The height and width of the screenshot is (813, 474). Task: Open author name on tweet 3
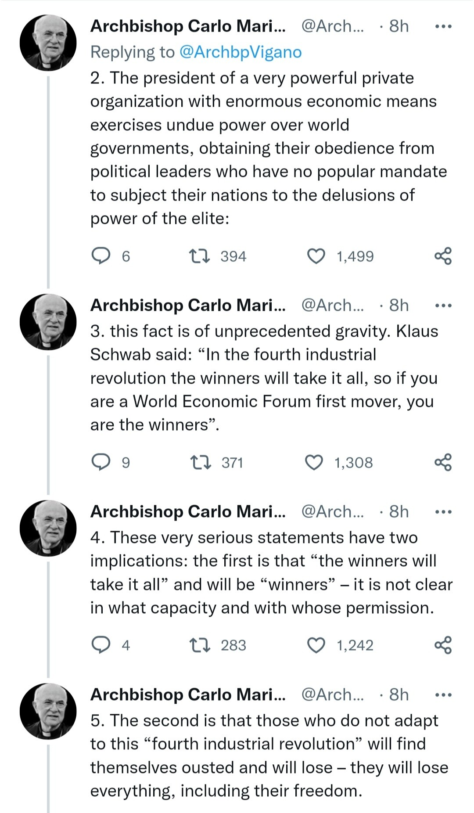point(188,306)
